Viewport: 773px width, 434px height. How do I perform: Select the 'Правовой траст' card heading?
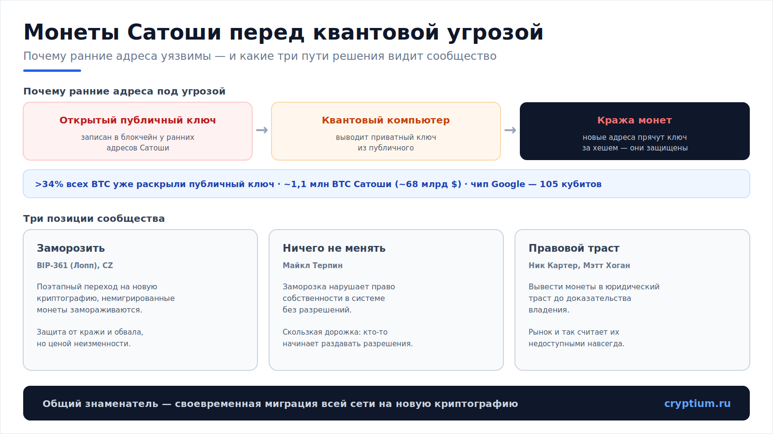(x=574, y=248)
